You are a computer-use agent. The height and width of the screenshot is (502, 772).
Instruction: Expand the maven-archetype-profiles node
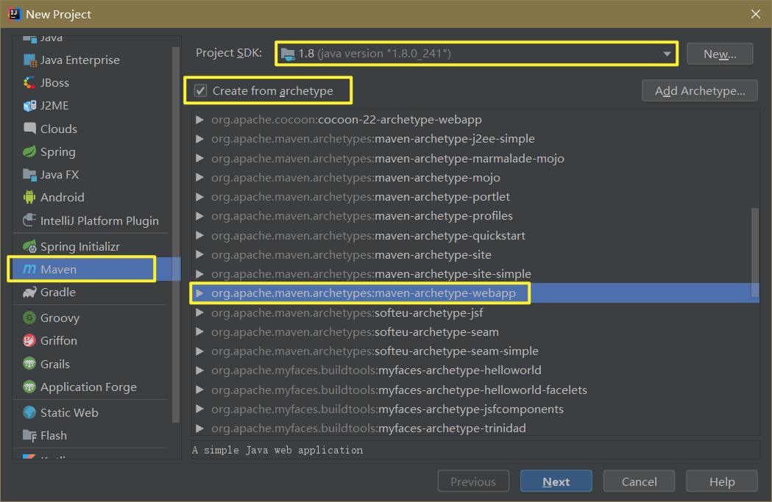[x=199, y=216]
